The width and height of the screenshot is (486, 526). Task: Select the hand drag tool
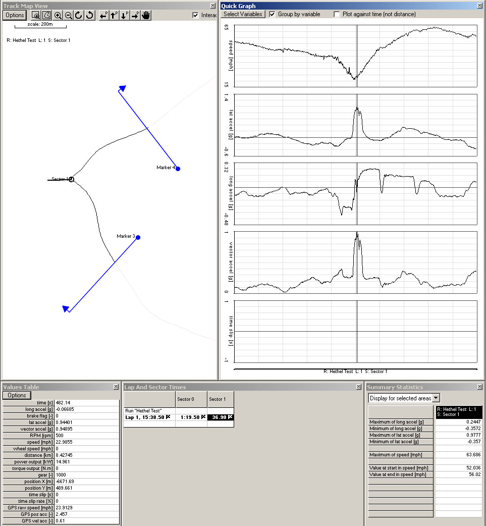[x=146, y=15]
